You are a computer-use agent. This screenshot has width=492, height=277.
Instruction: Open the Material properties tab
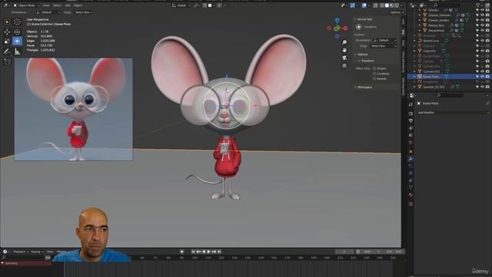pos(411,195)
